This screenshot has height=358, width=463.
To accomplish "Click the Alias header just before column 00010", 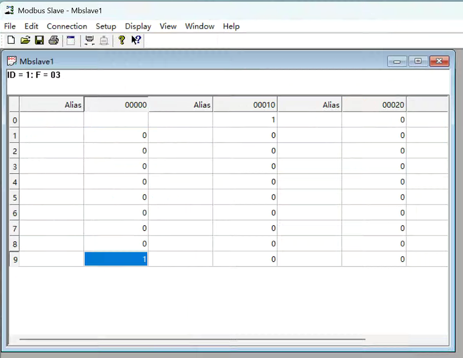I will (x=180, y=104).
